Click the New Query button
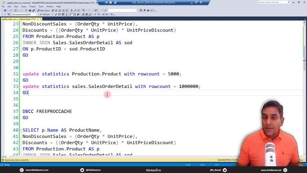Screen dimensions: 307x173 pos(44,11)
